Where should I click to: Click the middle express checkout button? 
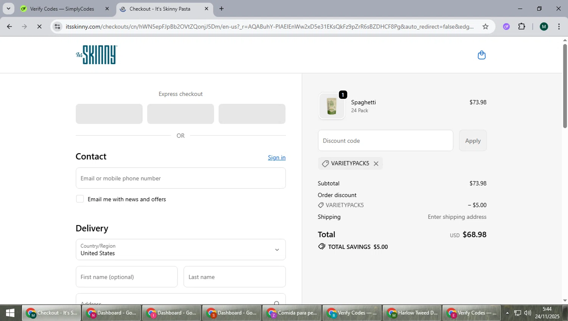[181, 114]
